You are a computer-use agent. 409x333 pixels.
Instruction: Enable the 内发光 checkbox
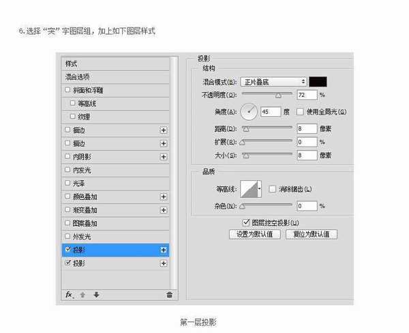(x=67, y=169)
